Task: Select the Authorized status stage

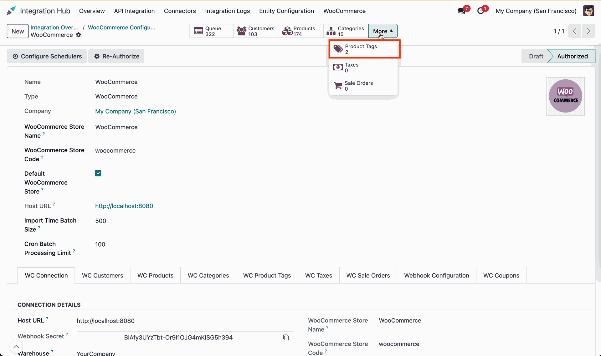Action: (572, 56)
